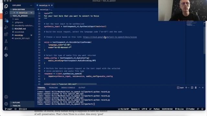The width and height of the screenshot is (207, 116).
Task: Click the Python language mode status item
Action: pos(157,109)
